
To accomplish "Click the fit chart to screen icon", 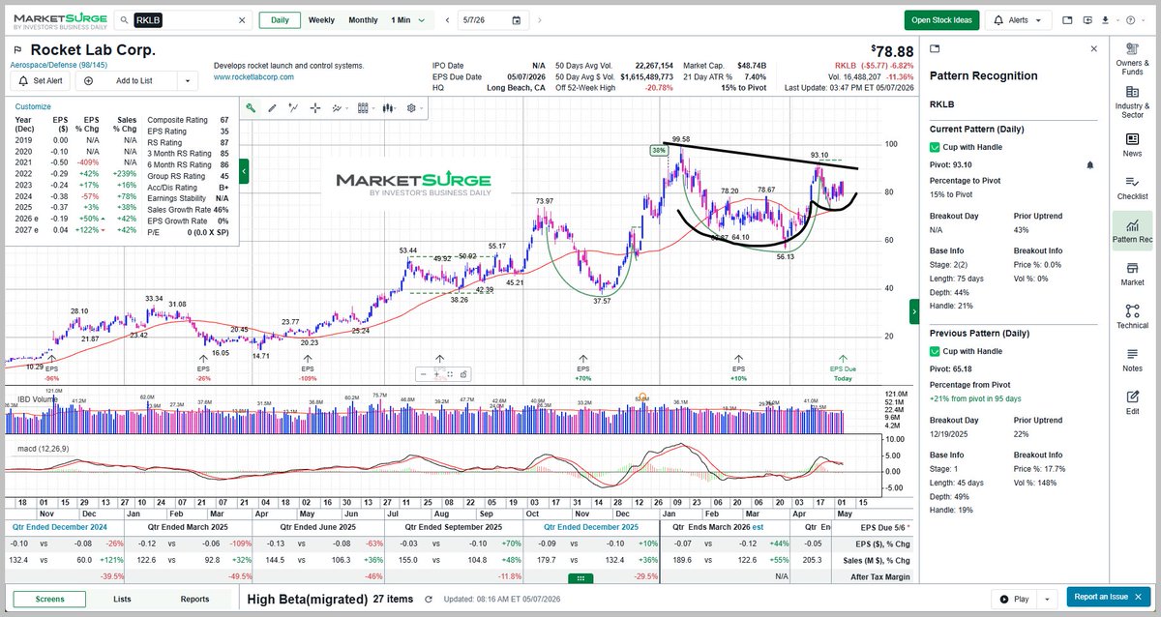I will (451, 374).
